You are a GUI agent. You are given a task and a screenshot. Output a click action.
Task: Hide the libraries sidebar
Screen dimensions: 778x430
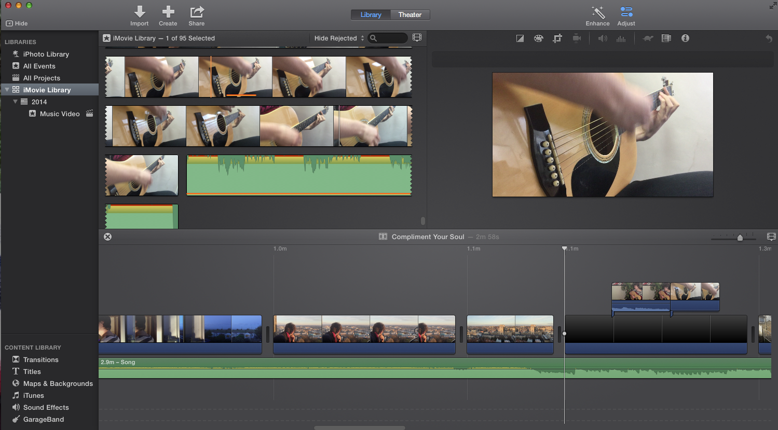tap(17, 23)
